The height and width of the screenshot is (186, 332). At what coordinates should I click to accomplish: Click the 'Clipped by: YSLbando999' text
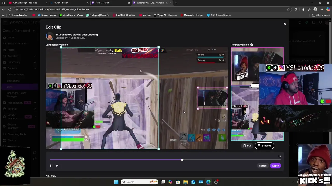(x=70, y=38)
